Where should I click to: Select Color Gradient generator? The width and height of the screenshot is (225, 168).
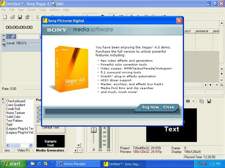pos(16,105)
